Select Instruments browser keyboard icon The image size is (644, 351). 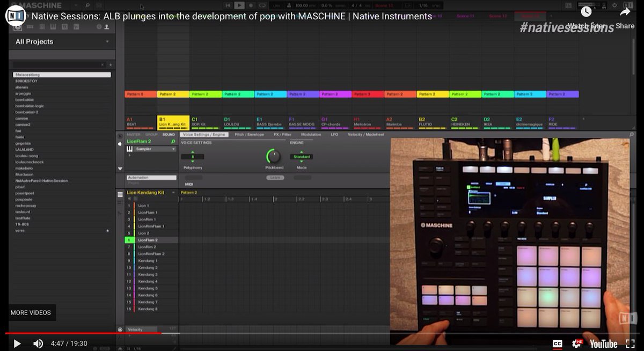[x=53, y=26]
